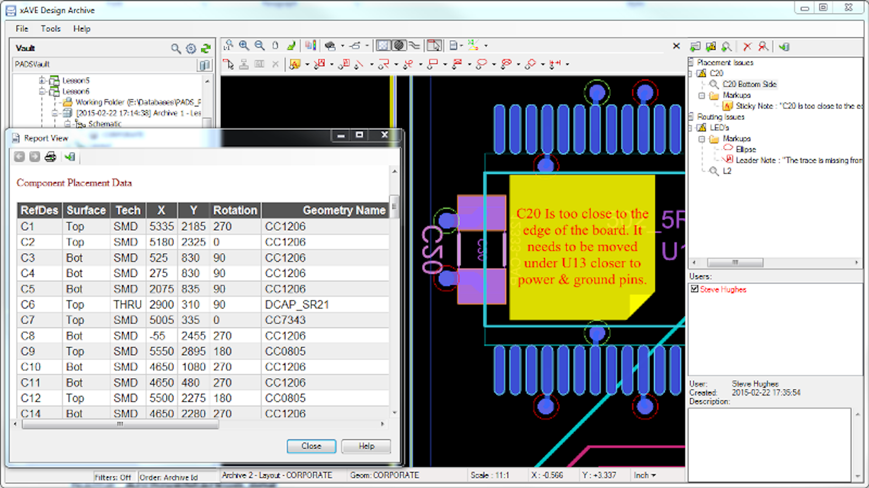Viewport: 869px width, 488px height.
Task: Open the Vault settings gear icon
Action: (x=191, y=48)
